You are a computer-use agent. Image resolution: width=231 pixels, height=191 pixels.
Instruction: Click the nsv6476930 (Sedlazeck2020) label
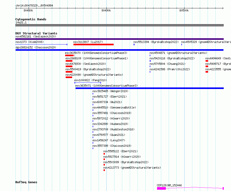86,64
